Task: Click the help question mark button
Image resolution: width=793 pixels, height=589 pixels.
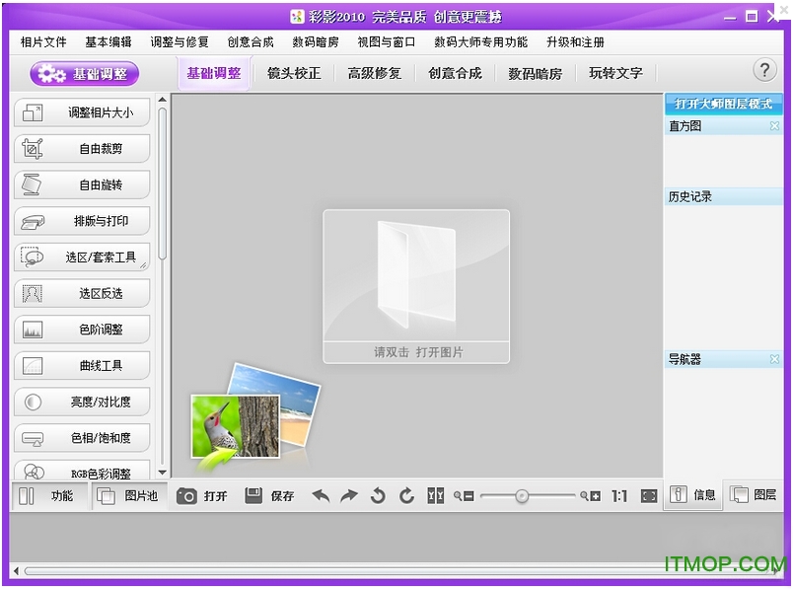Action: click(x=764, y=70)
